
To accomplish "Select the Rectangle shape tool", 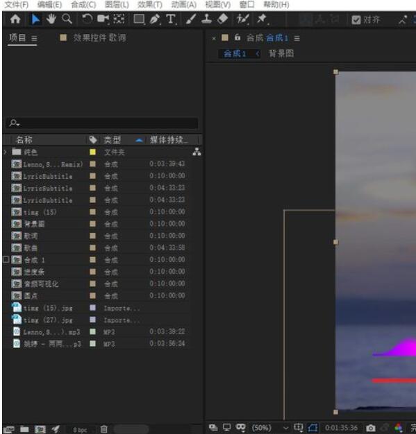I will click(x=139, y=19).
